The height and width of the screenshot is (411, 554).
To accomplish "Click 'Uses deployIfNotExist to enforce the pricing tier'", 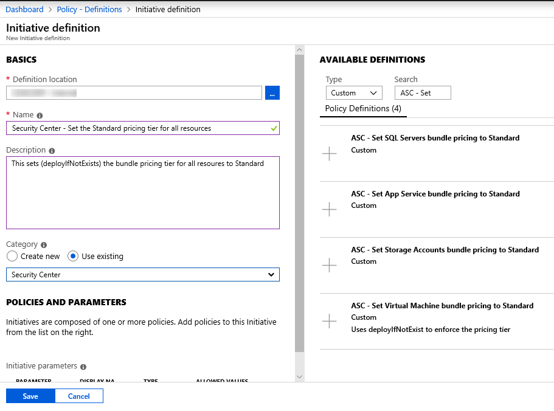I will [431, 330].
